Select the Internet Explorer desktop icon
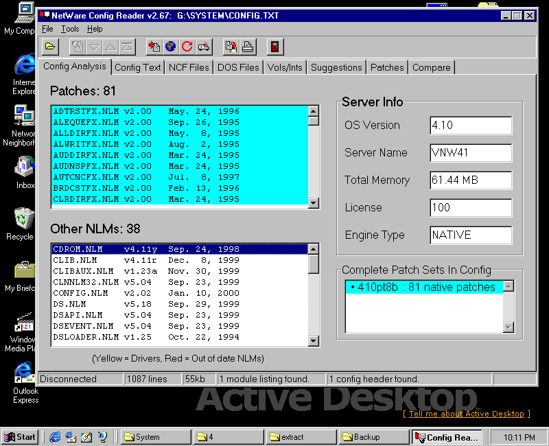This screenshot has height=446, width=549. pyautogui.click(x=23, y=74)
